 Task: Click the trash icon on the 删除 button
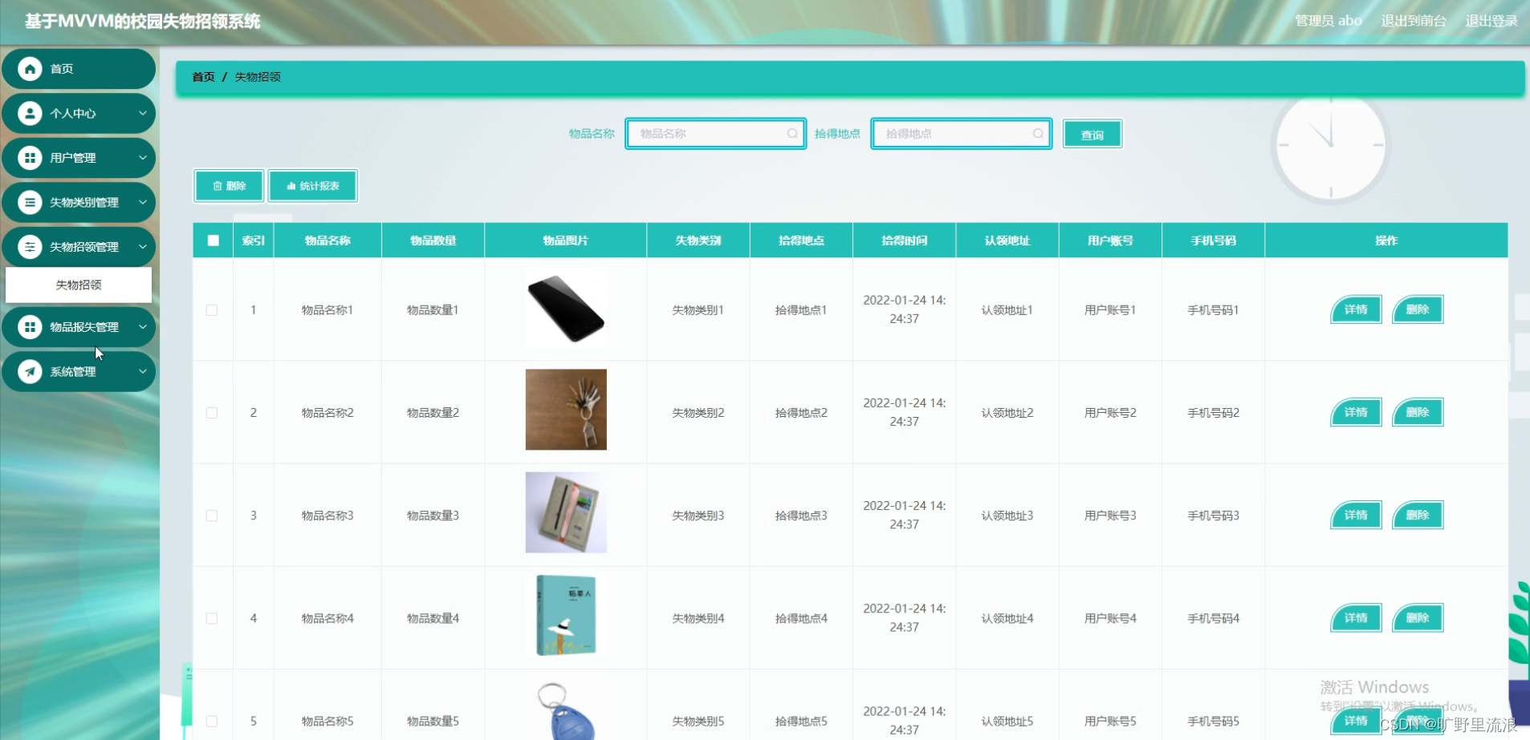[217, 185]
